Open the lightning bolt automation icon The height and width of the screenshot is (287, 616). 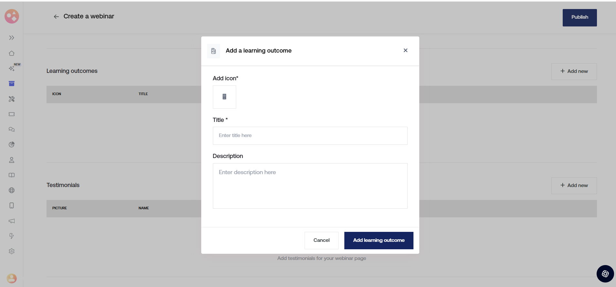[12, 236]
